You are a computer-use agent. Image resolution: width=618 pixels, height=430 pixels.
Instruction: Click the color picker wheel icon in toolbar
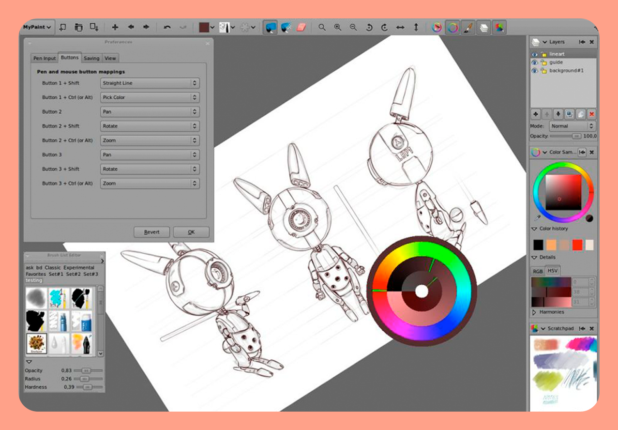click(437, 28)
